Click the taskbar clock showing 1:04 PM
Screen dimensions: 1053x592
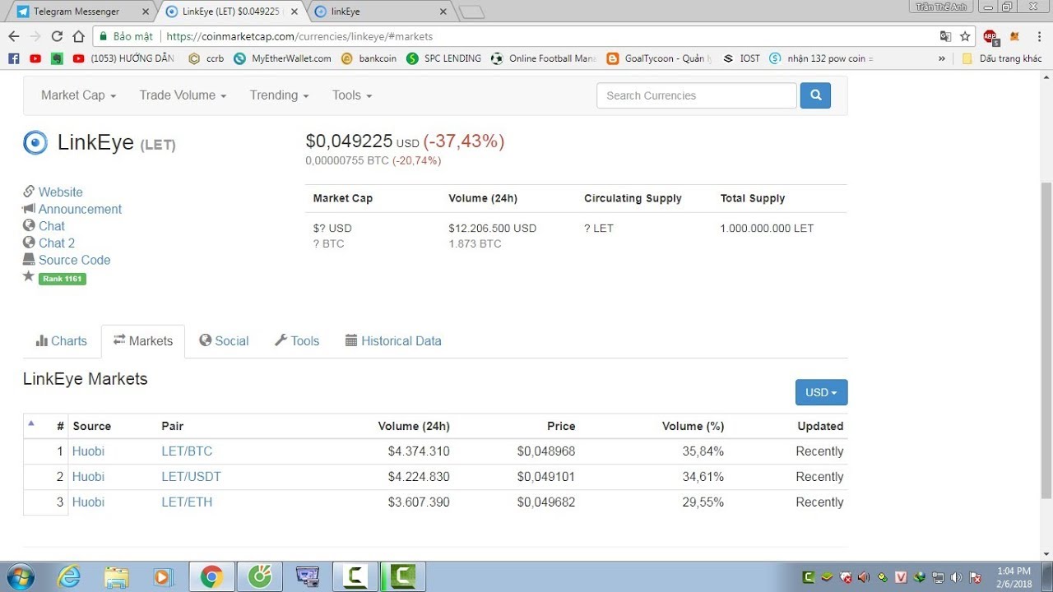click(1014, 577)
